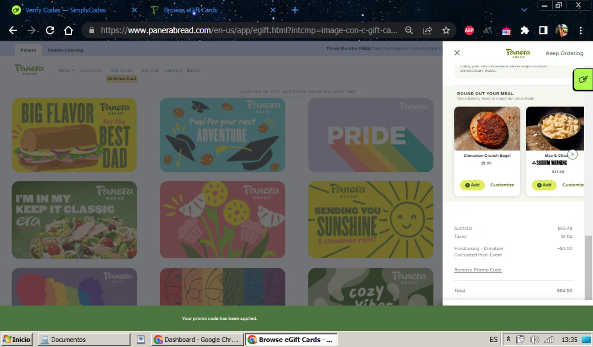593x347 pixels.
Task: Open Chrome three-dot menu
Action: coord(580,30)
